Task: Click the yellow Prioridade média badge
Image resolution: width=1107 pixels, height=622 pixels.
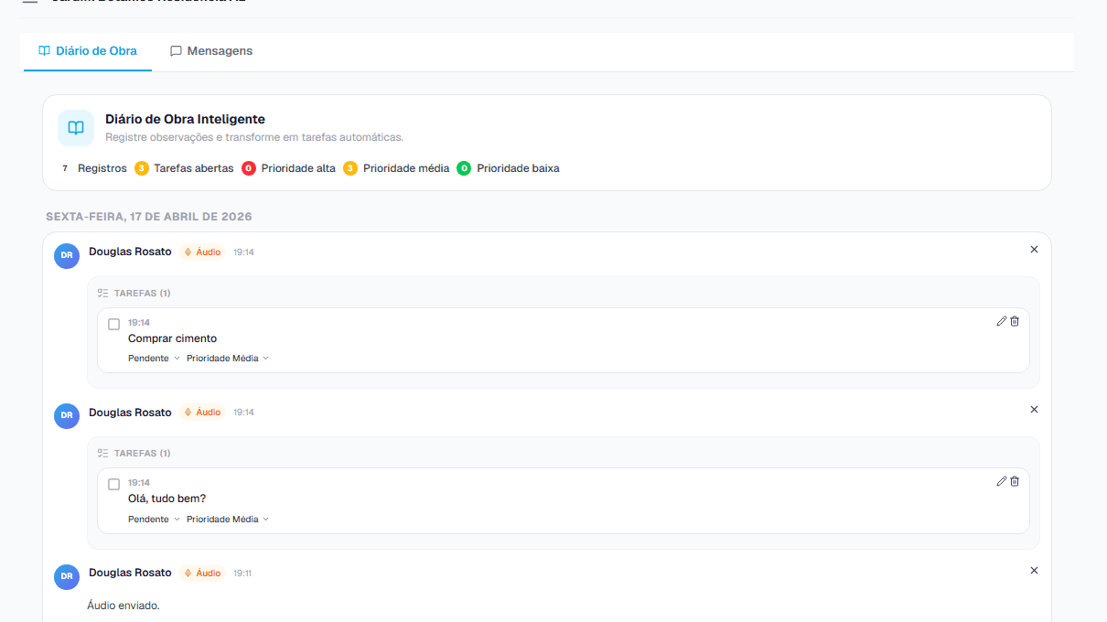Action: (x=350, y=168)
